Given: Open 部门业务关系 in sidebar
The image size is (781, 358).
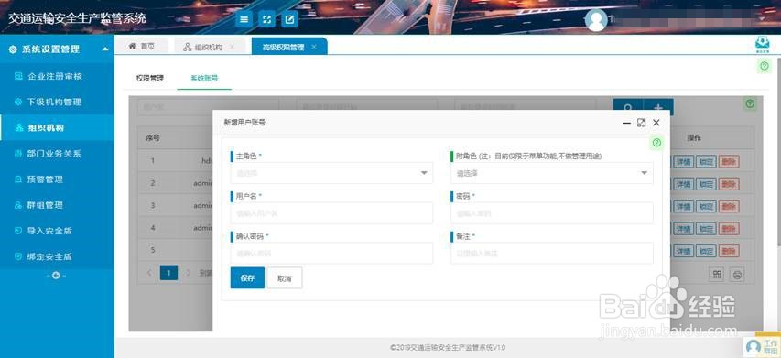Looking at the screenshot, I should tap(57, 154).
